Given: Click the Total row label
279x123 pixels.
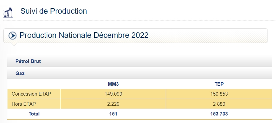Looking at the screenshot, I should coord(34,114).
